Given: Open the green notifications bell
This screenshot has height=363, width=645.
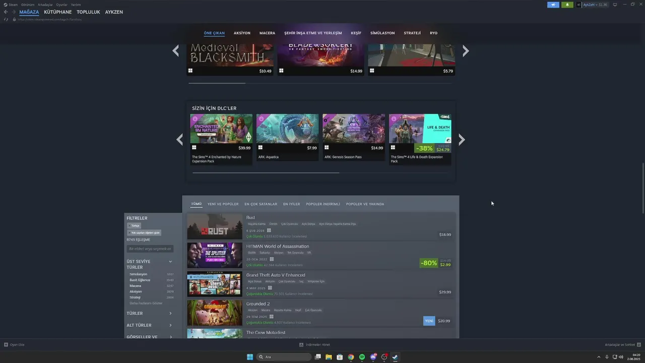Looking at the screenshot, I should pos(567,5).
